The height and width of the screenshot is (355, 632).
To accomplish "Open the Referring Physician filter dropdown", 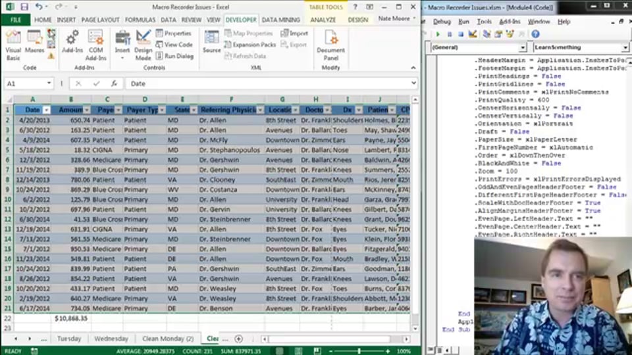I will 261,110.
